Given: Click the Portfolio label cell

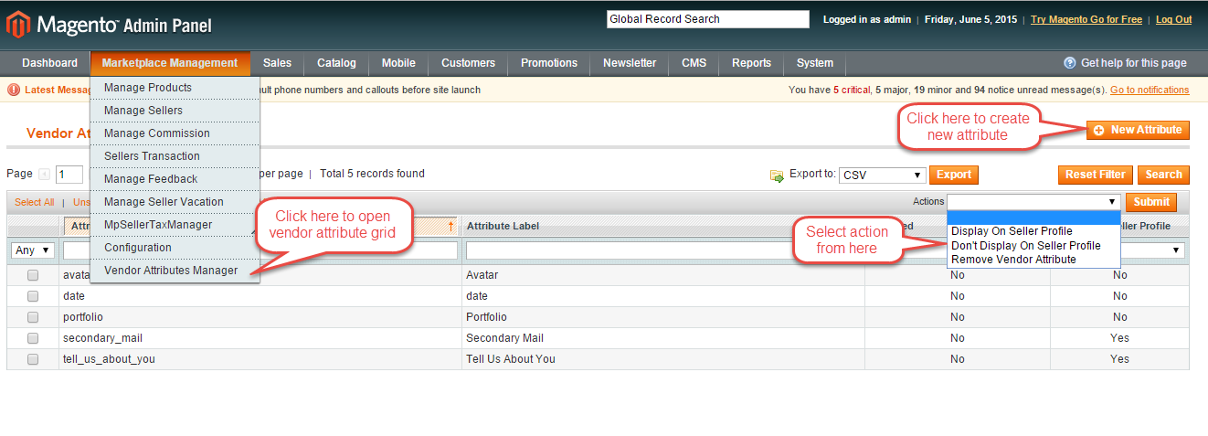Looking at the screenshot, I should click(x=663, y=317).
